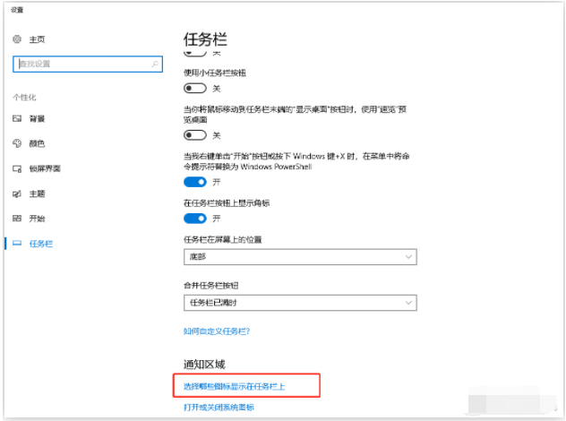Click the 任务栏 bar icon in sidebar
Image resolution: width=566 pixels, height=421 pixels.
17,244
